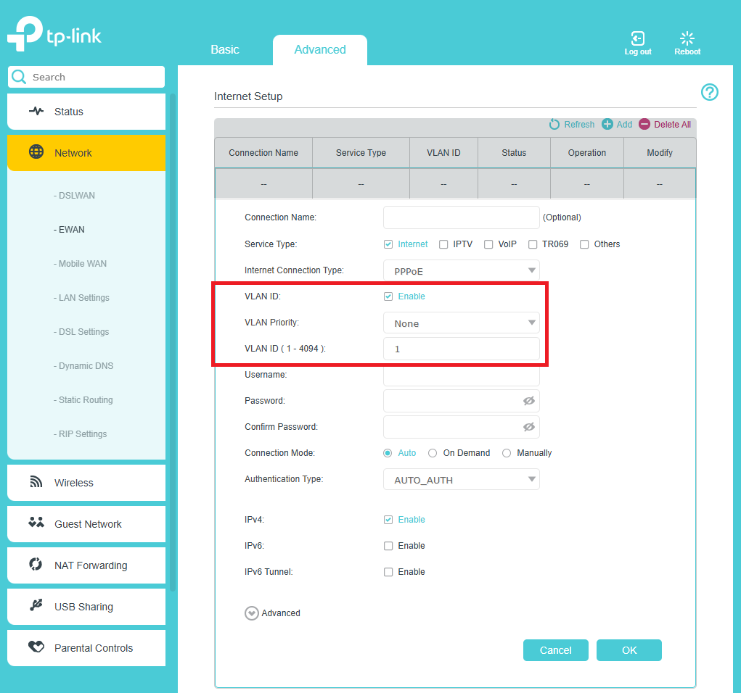Toggle the IPv6 Enable checkbox

(x=388, y=545)
